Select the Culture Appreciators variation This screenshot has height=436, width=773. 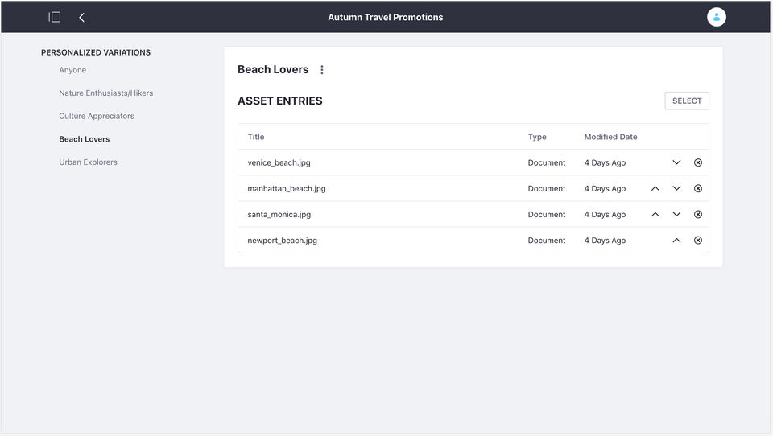(97, 116)
